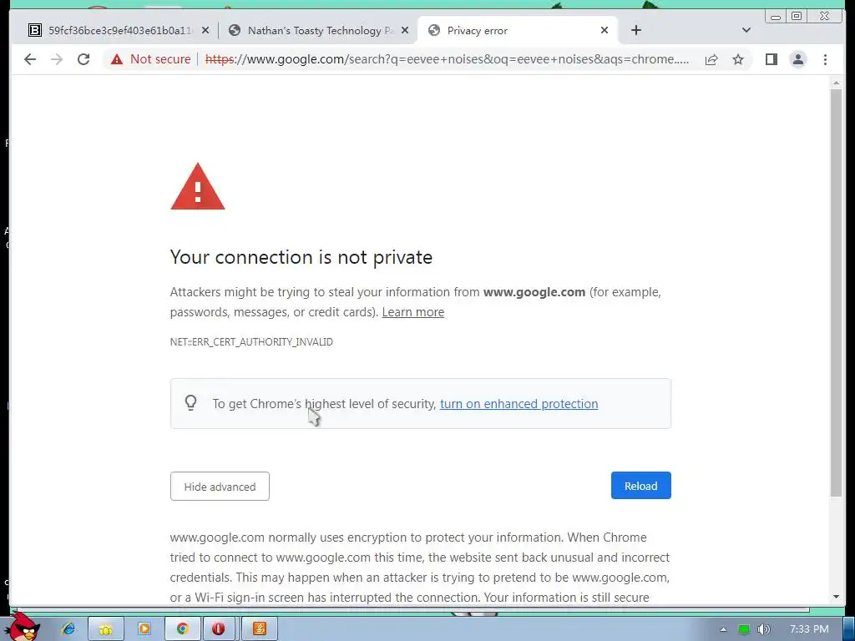855x641 pixels.
Task: Click the share page icon in address bar
Action: [711, 59]
